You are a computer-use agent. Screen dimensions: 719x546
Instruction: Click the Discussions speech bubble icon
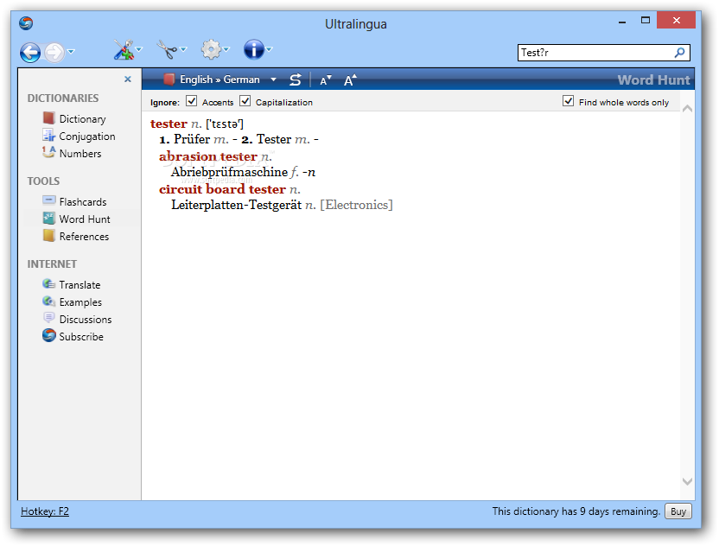[x=48, y=318]
